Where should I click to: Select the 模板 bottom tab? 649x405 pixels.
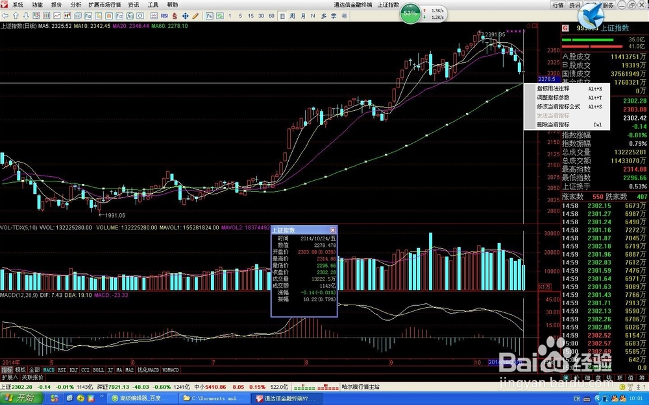[x=20, y=370]
